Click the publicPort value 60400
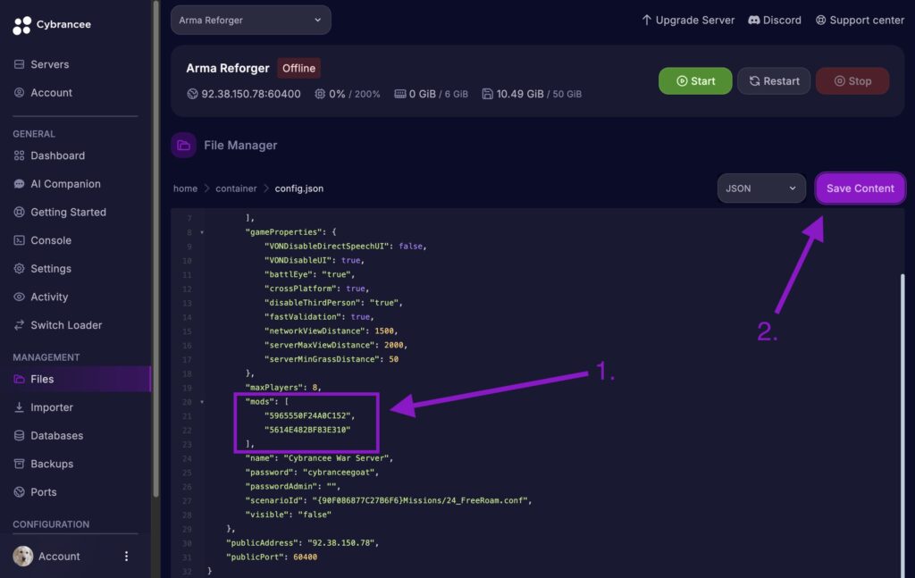This screenshot has height=578, width=915. point(306,557)
